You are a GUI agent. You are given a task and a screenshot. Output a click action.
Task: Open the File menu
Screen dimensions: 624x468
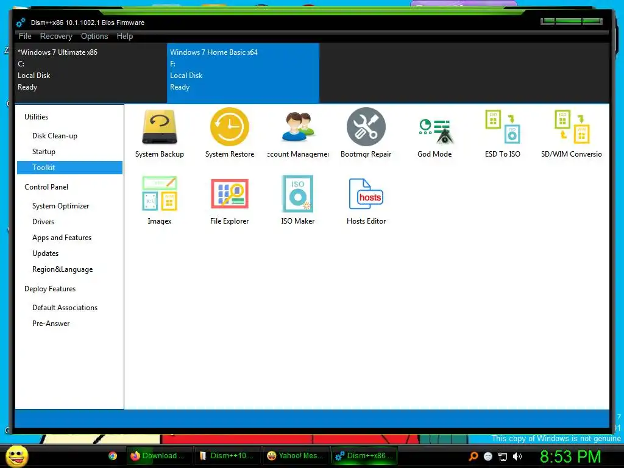click(x=25, y=36)
